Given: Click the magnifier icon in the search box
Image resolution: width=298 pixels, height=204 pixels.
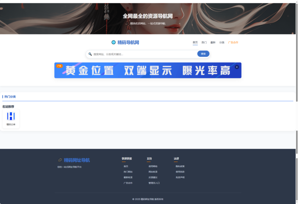Looking at the screenshot, I should [90, 54].
